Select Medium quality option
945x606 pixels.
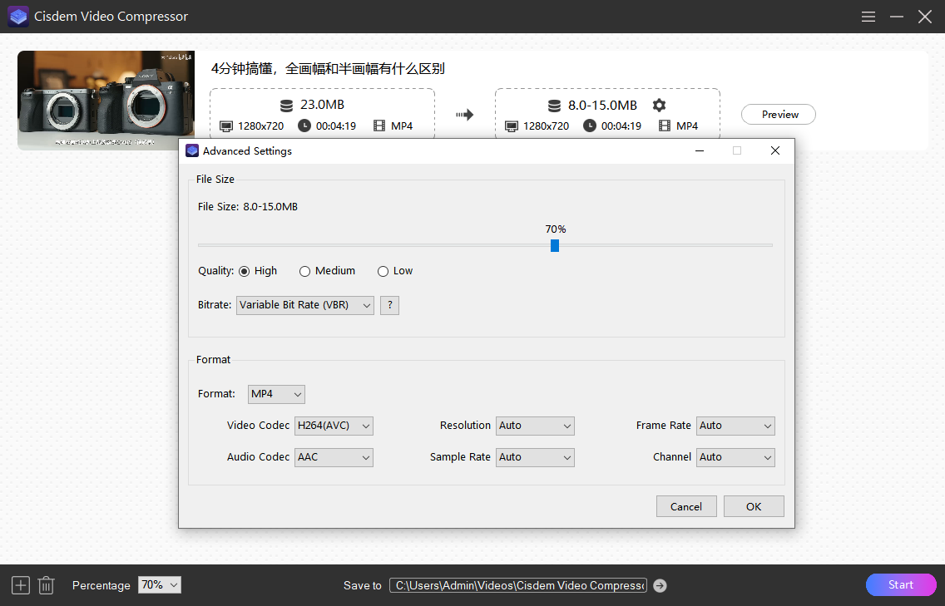point(305,272)
